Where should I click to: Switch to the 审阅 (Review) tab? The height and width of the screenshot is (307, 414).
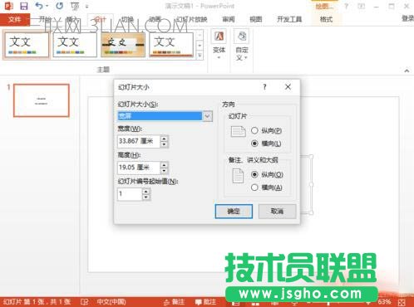pos(229,19)
